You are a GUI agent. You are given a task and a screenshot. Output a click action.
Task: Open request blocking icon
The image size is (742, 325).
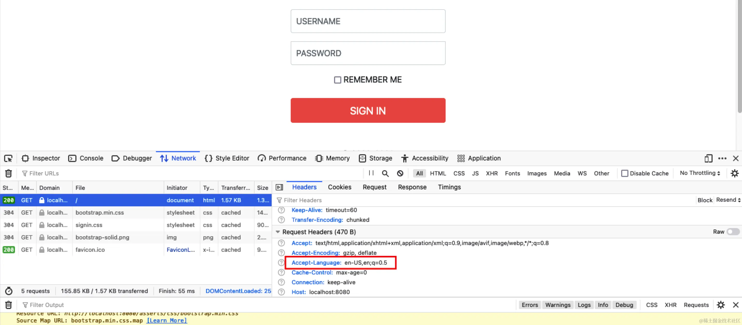pos(400,173)
